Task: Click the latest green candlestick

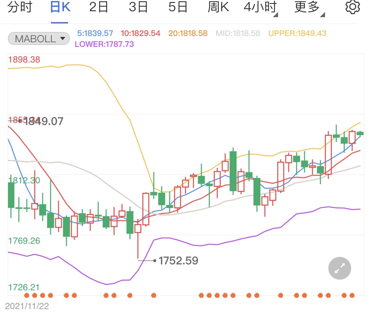Action: tap(360, 133)
